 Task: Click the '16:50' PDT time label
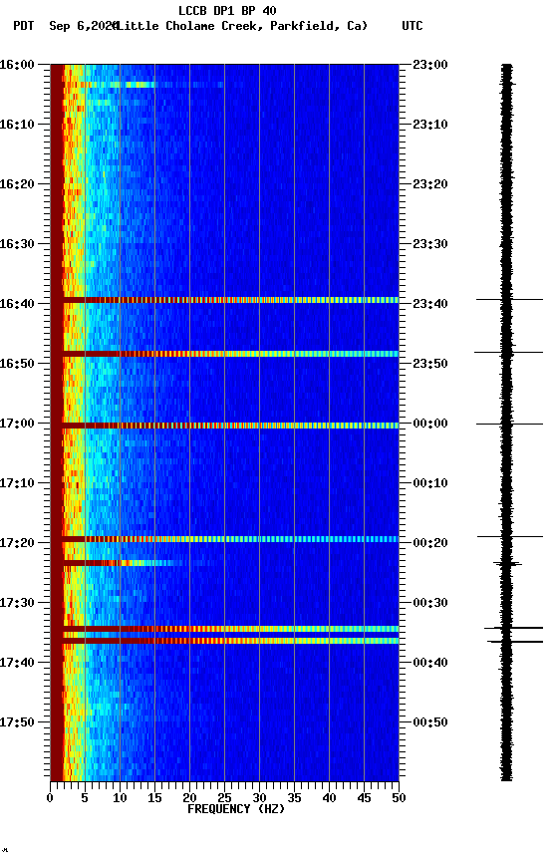click(17, 364)
